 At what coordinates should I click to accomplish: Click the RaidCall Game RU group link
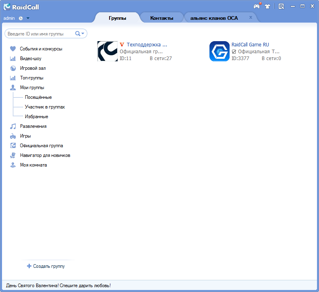click(x=250, y=45)
